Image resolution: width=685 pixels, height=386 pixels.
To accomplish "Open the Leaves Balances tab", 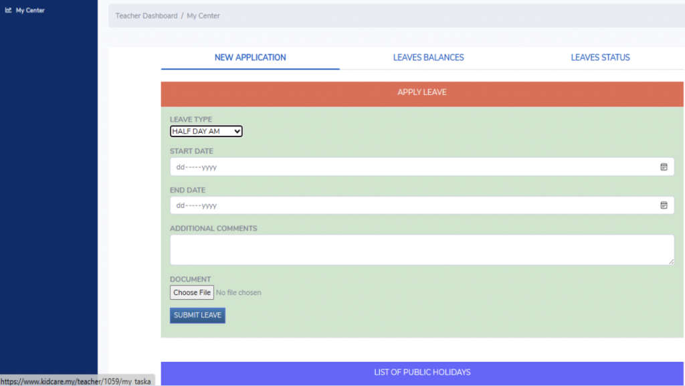I will point(428,58).
